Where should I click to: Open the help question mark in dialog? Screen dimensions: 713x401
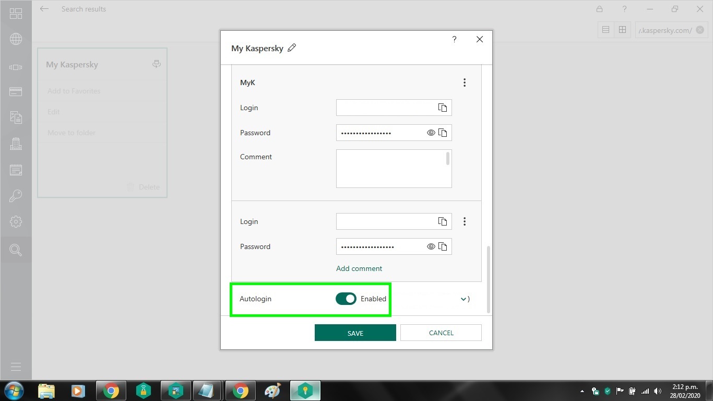click(454, 39)
